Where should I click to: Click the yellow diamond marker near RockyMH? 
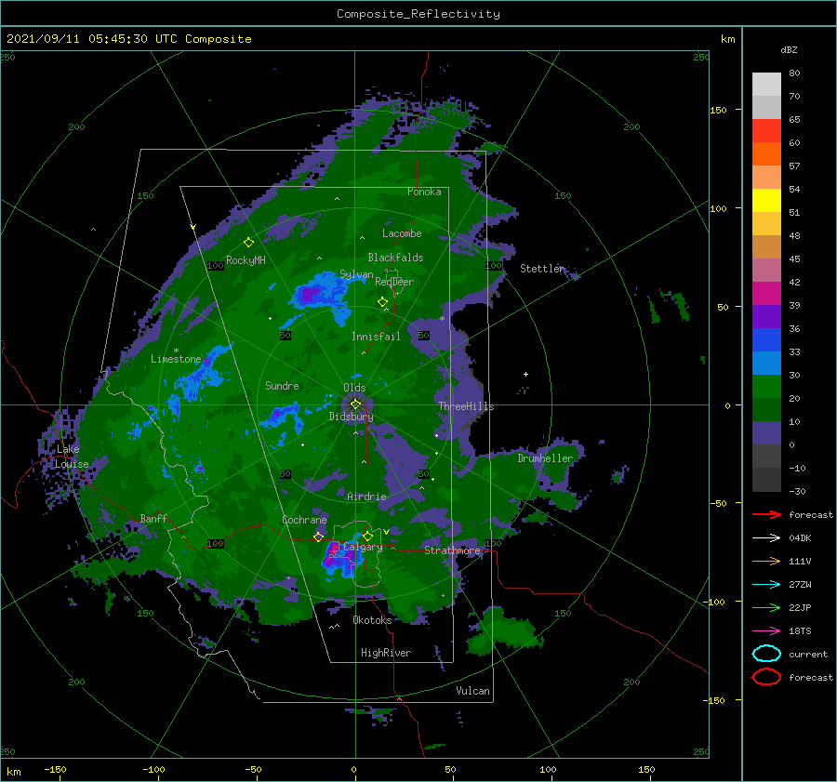(248, 243)
